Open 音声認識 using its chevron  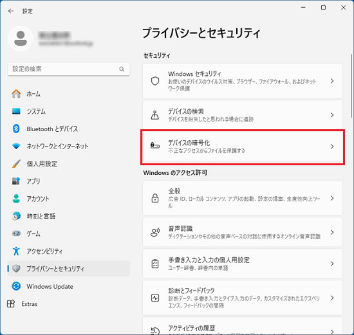pos(332,232)
